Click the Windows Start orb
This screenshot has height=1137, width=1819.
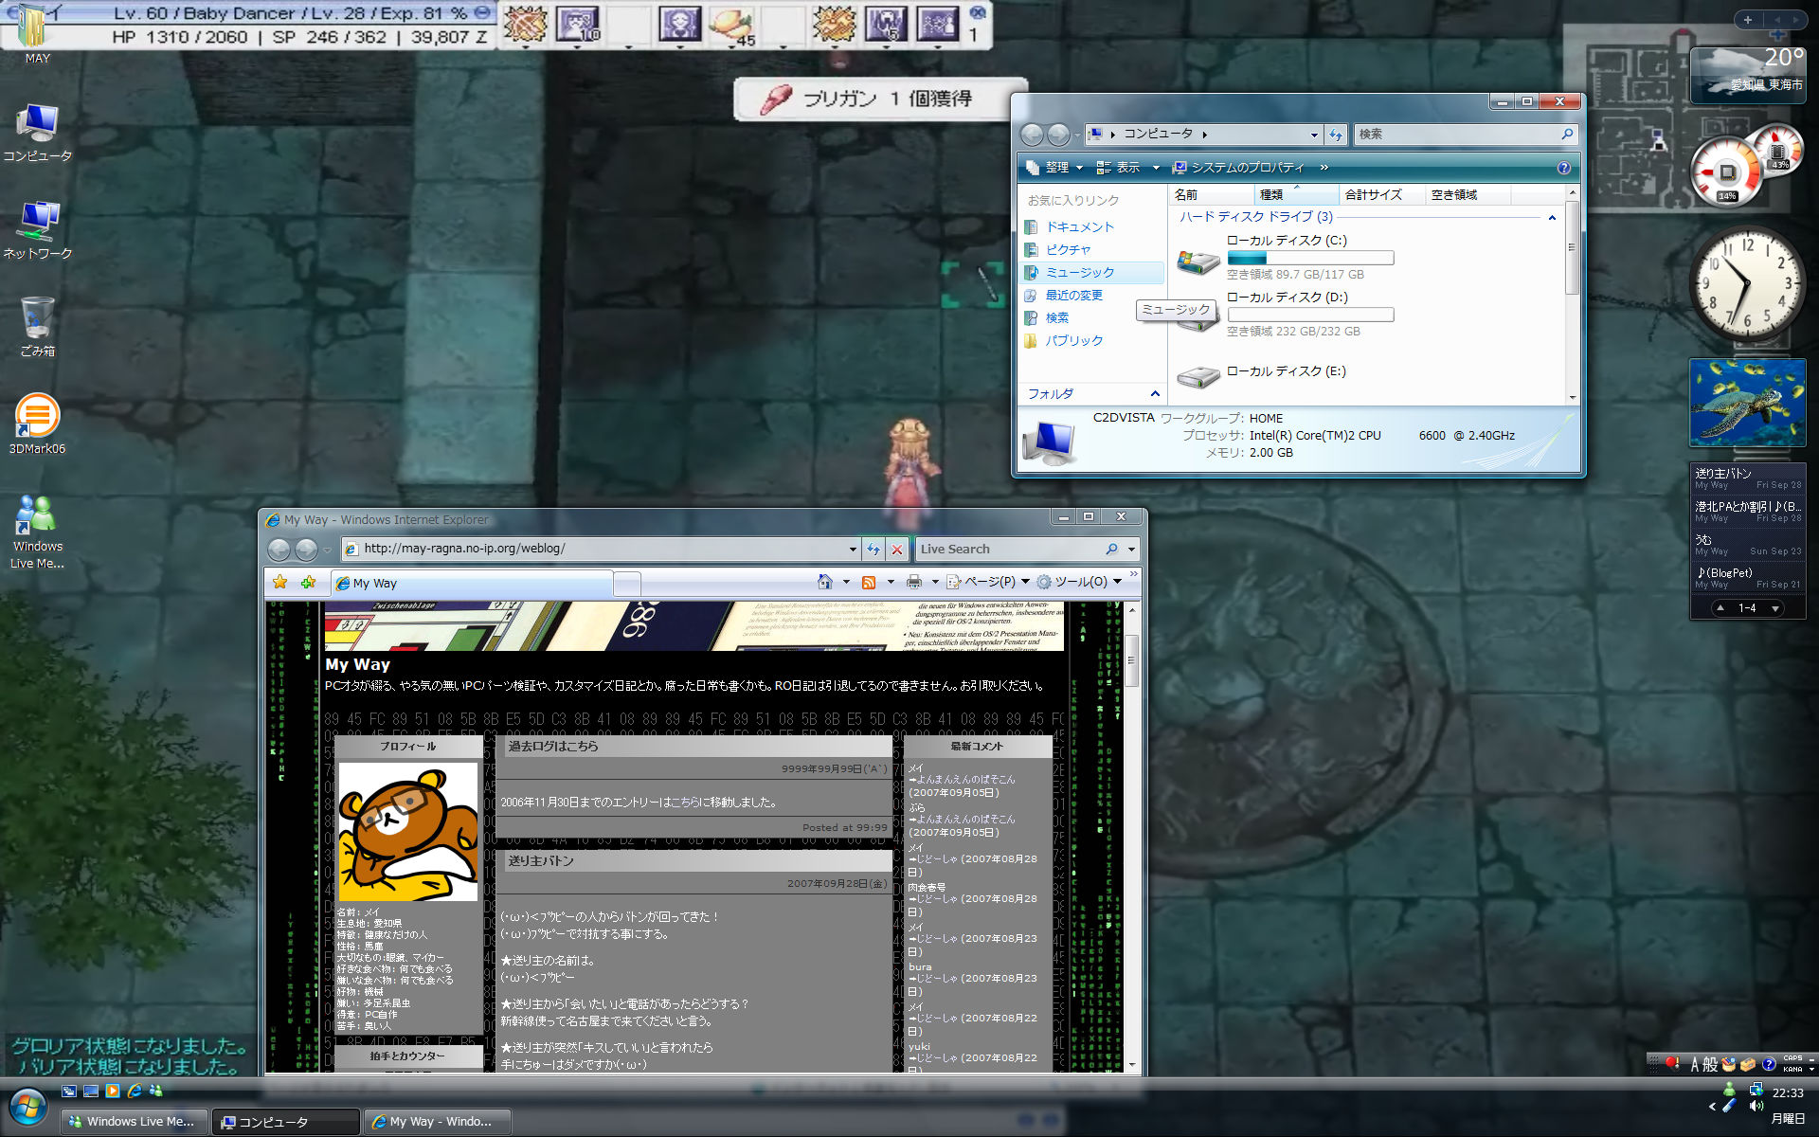pyautogui.click(x=27, y=1107)
